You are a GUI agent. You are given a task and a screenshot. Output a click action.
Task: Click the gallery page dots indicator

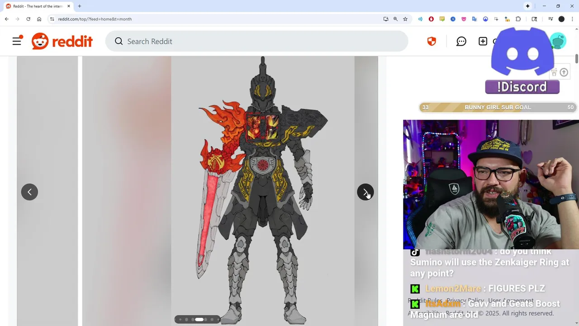coord(198,320)
